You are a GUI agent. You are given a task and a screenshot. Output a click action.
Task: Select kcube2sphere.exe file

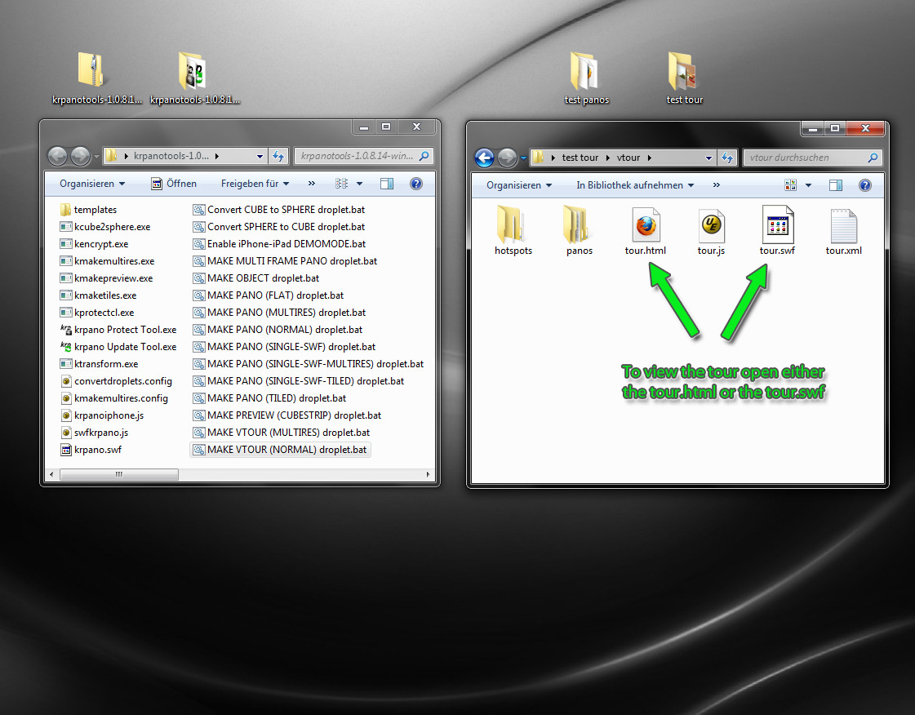point(105,226)
